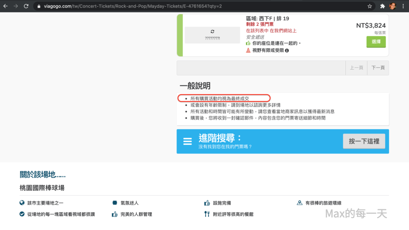Click the NT$3,824 ticket price
Image resolution: width=409 pixels, height=230 pixels.
pos(371,26)
